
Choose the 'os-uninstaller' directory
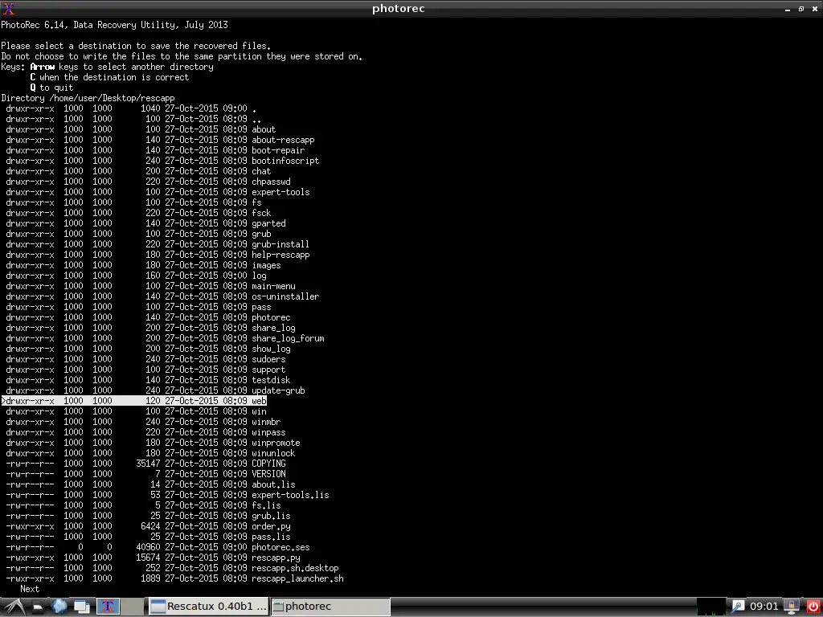click(162, 296)
